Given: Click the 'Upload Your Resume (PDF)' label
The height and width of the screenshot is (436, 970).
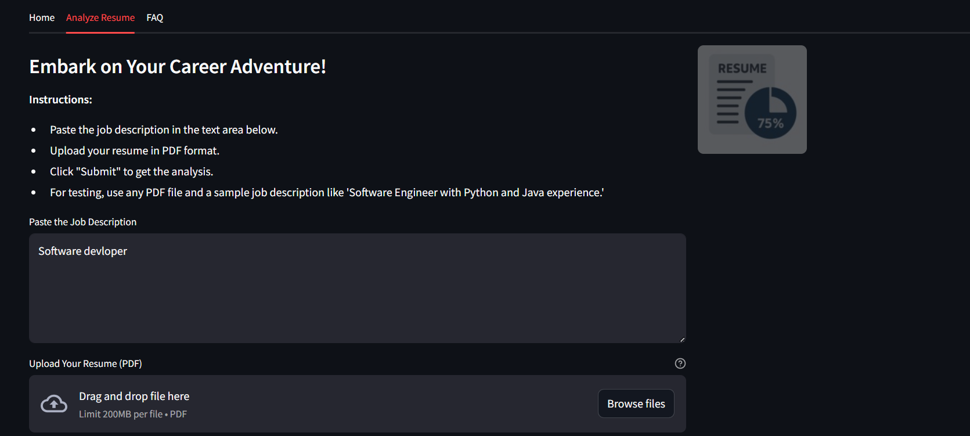Looking at the screenshot, I should (x=85, y=363).
